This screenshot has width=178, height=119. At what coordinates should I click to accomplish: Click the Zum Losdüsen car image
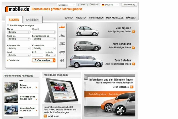[x=87, y=46]
